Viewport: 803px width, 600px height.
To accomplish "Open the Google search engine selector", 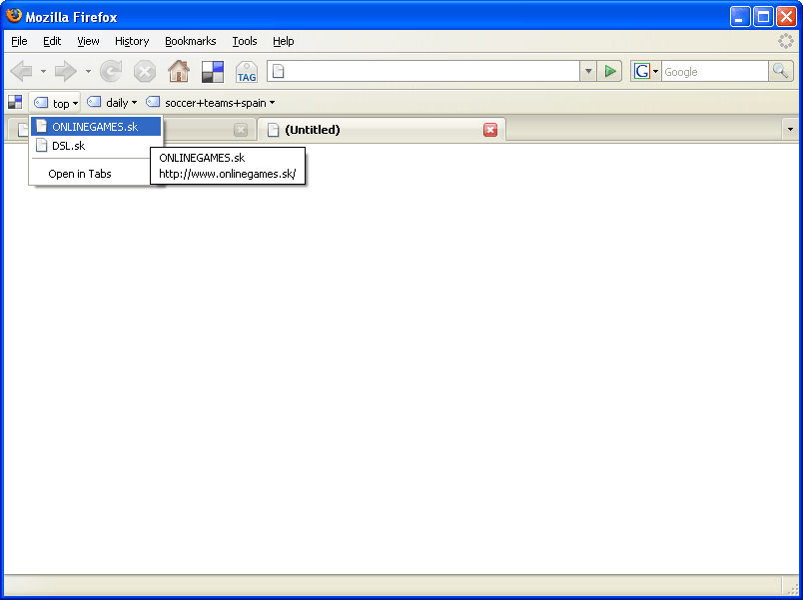I will coord(646,71).
